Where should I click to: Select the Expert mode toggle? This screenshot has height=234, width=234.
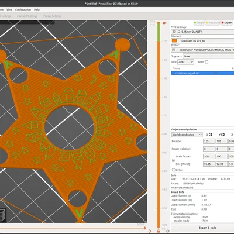point(227,23)
